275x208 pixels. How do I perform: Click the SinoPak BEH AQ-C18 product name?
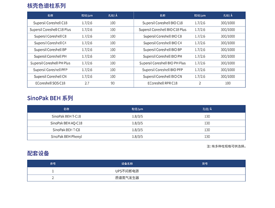(66, 123)
